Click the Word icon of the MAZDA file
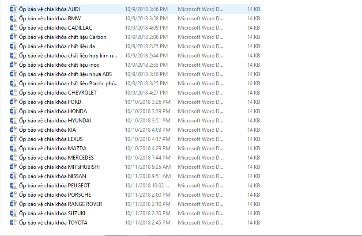362x236 pixels. (14, 148)
